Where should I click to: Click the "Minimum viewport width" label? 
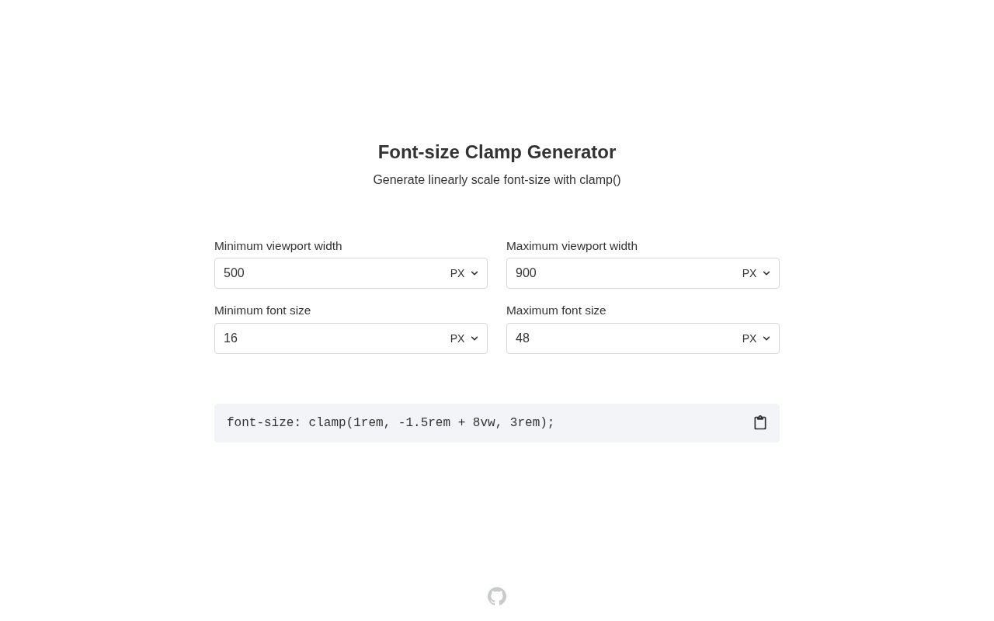click(278, 246)
